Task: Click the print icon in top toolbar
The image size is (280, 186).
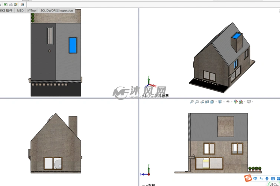Action: (11, 4)
